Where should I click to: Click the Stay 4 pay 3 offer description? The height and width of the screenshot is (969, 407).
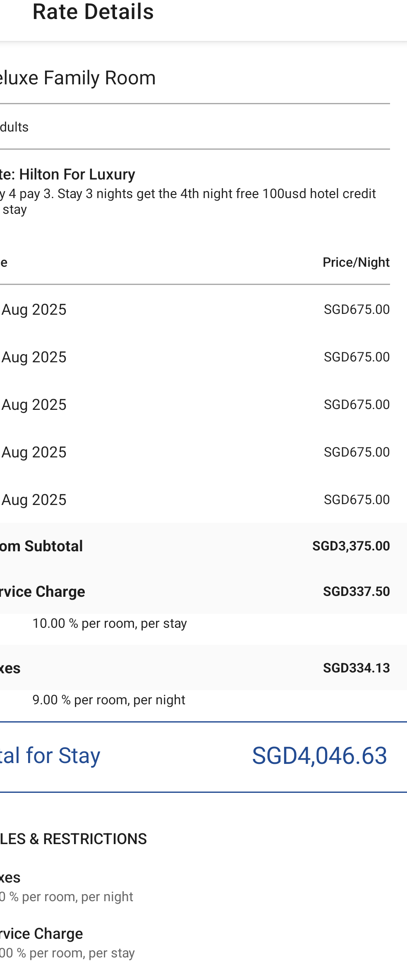(x=188, y=201)
